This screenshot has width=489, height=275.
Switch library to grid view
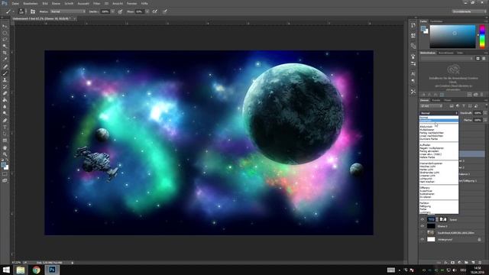pos(478,58)
